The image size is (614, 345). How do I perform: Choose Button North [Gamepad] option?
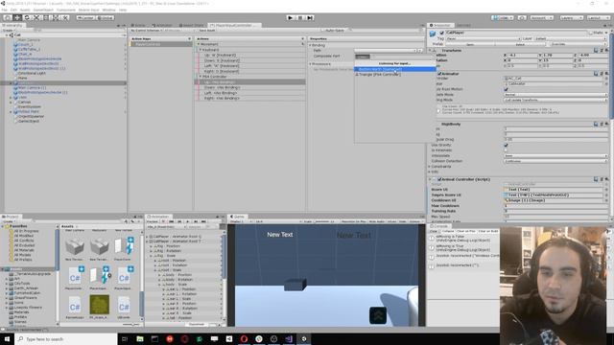394,69
